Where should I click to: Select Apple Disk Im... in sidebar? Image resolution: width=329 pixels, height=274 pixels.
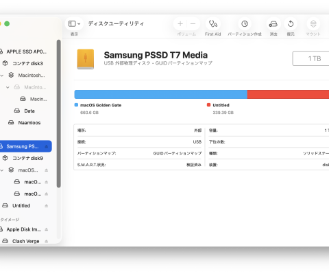pyautogui.click(x=23, y=229)
